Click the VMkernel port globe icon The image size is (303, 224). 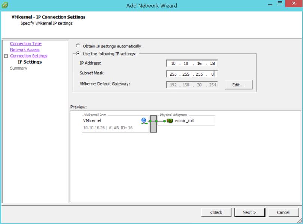pos(144,121)
